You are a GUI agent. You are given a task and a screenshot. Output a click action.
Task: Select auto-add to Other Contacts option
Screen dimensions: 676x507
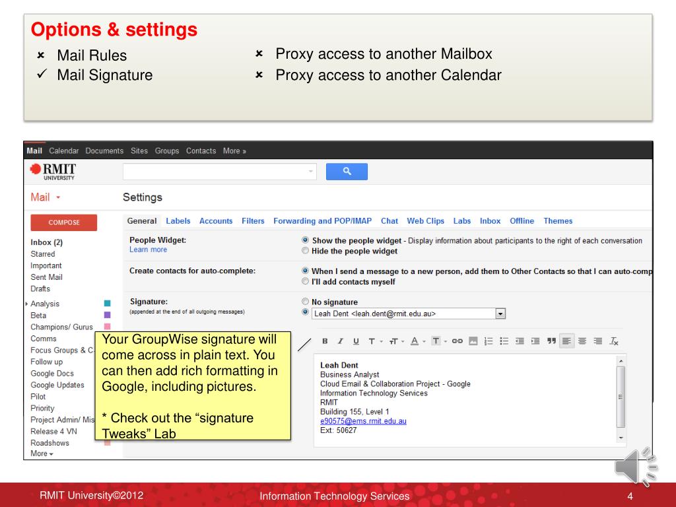(x=305, y=271)
